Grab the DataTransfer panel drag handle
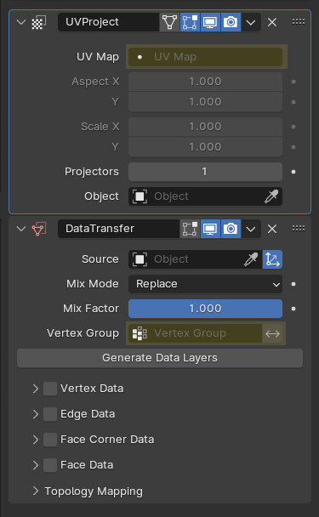Viewport: 319px width, 517px height. coord(299,228)
